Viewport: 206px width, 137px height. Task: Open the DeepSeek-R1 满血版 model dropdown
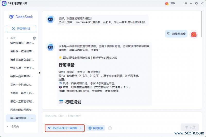(65, 128)
